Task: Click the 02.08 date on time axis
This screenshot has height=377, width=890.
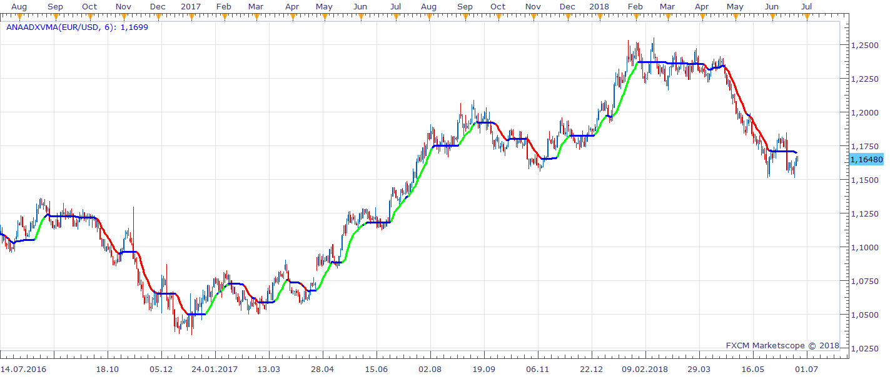Action: click(430, 370)
